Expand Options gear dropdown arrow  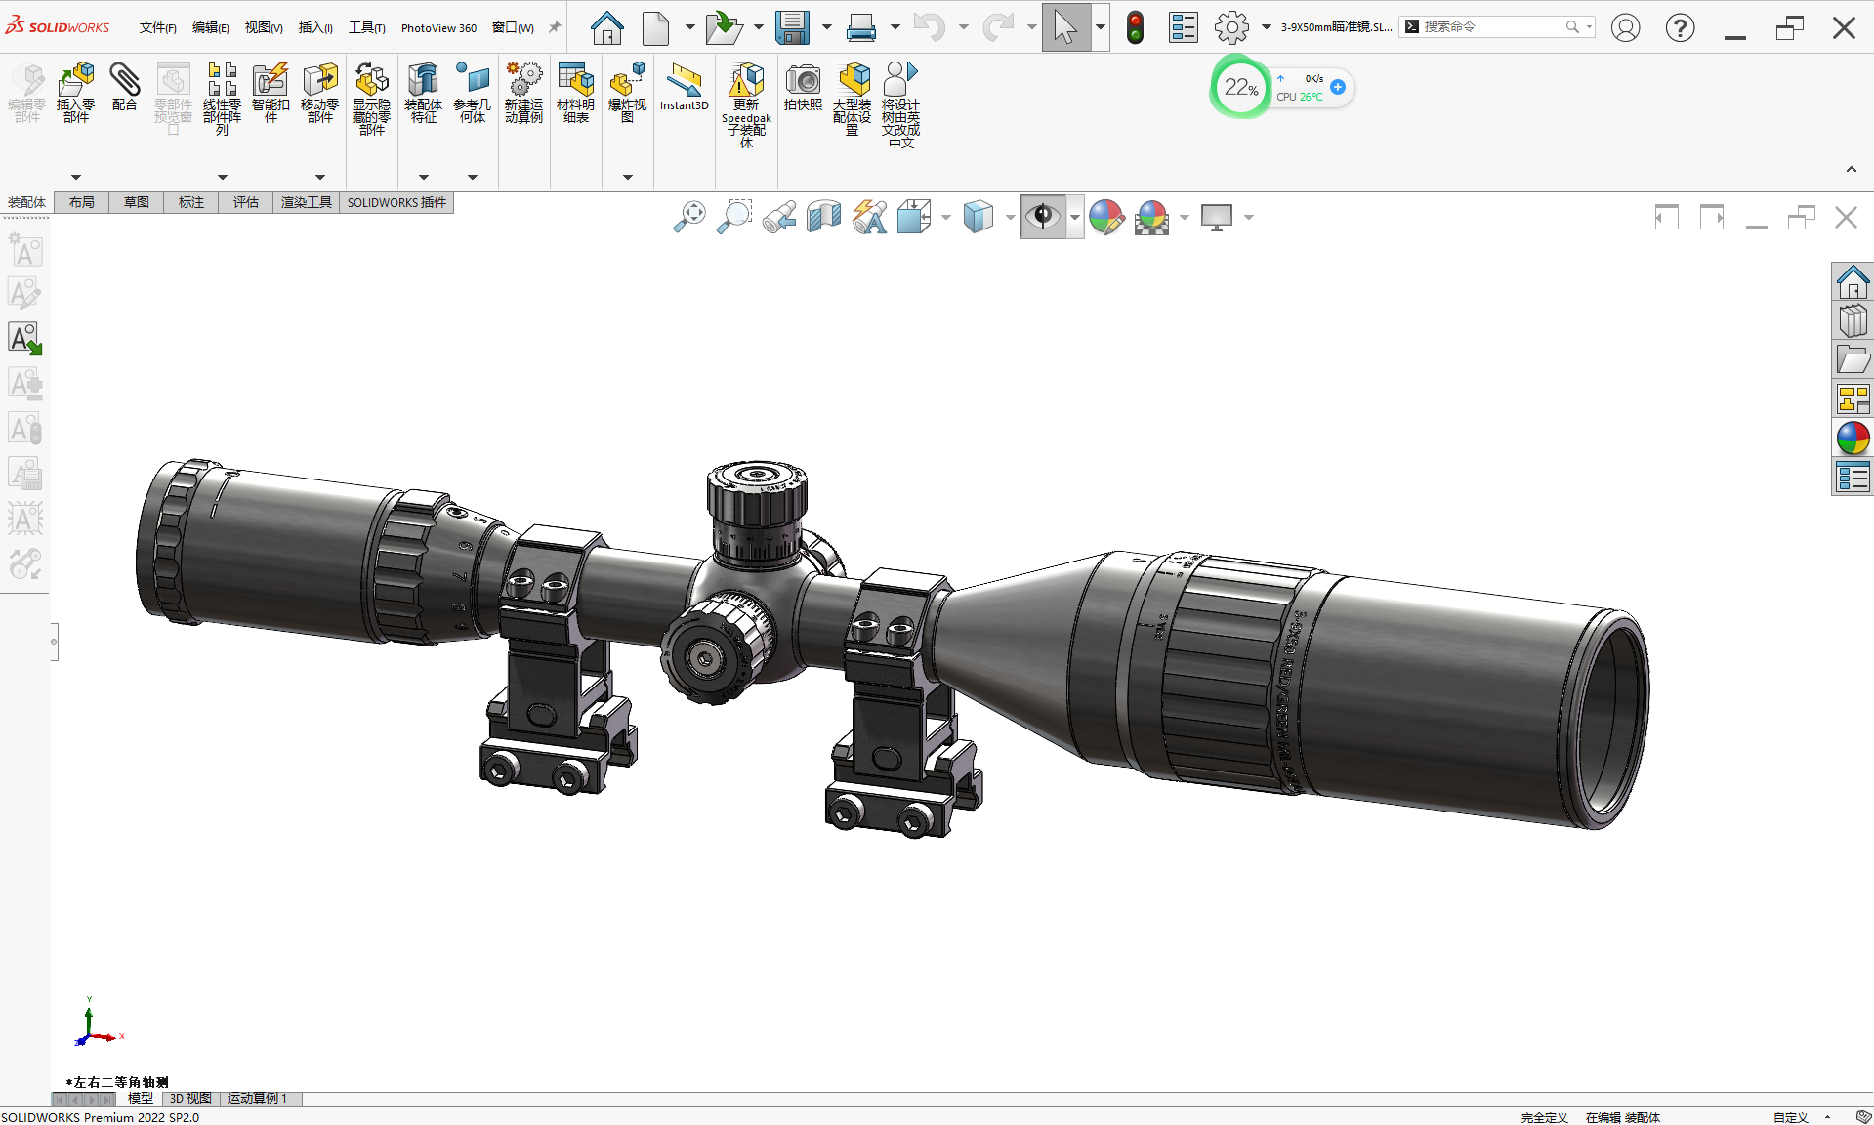click(1267, 27)
